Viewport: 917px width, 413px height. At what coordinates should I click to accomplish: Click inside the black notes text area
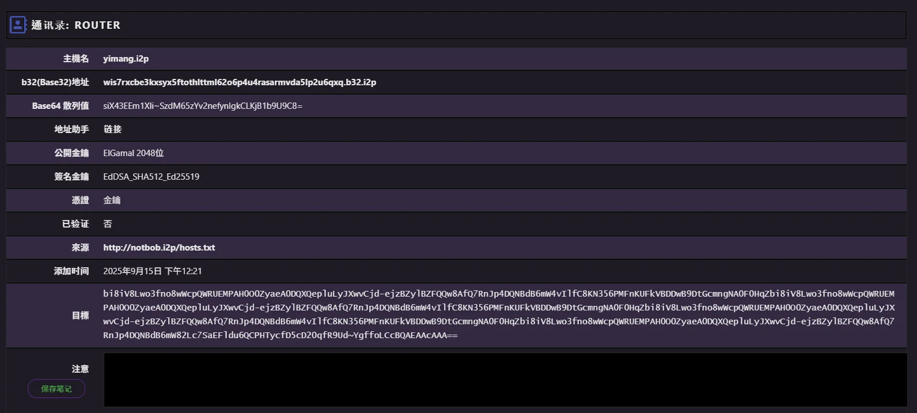(505, 380)
